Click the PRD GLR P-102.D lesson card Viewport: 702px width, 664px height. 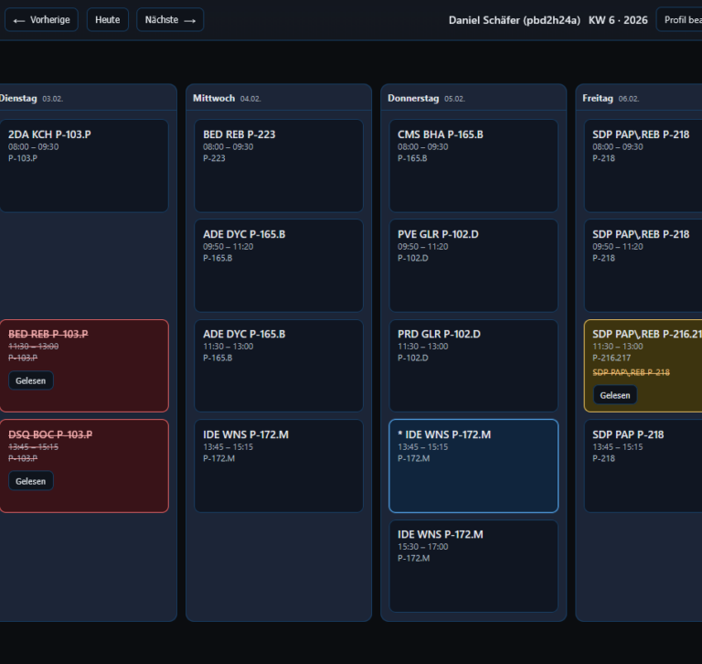pyautogui.click(x=473, y=366)
